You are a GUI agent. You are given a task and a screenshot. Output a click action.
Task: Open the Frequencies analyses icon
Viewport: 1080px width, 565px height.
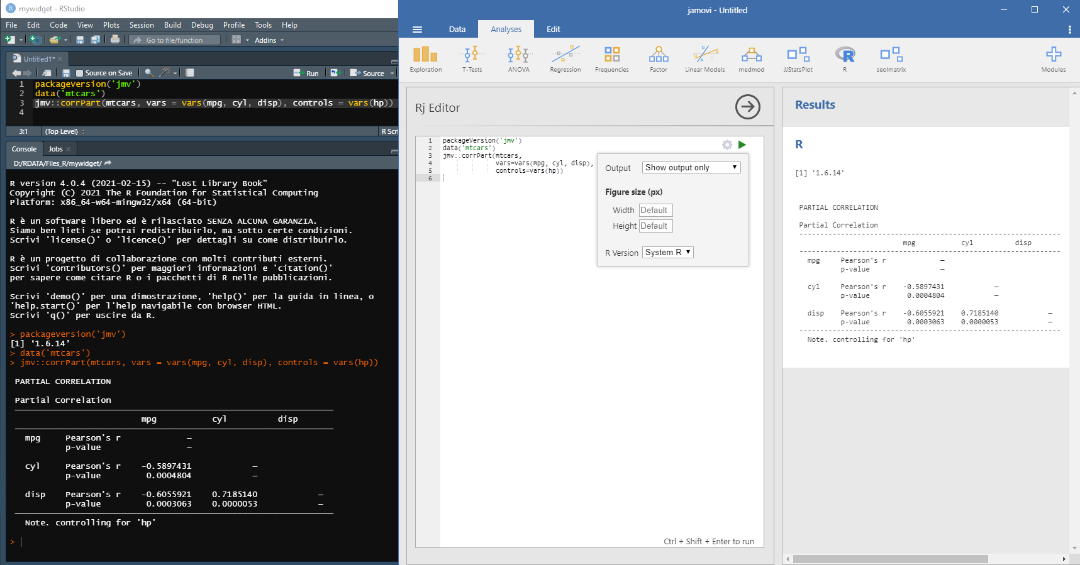[612, 60]
